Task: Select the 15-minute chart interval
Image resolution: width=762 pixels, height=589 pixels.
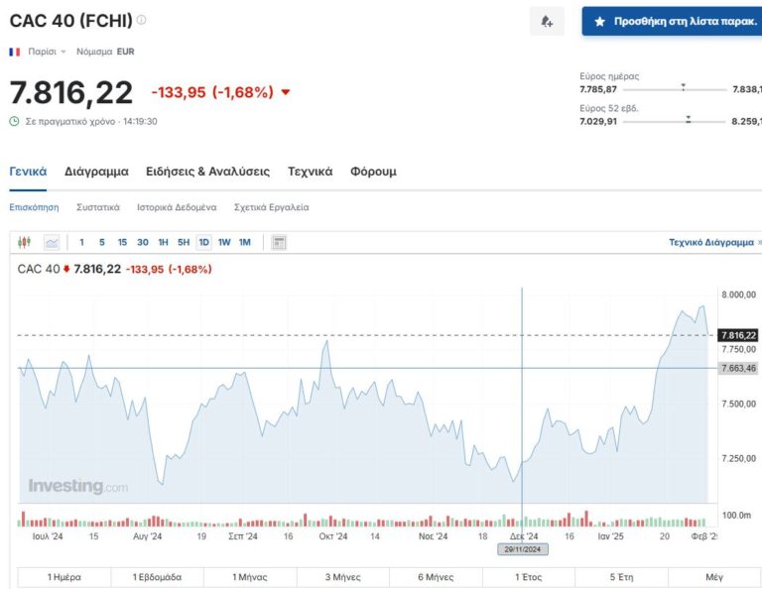Action: [x=122, y=242]
